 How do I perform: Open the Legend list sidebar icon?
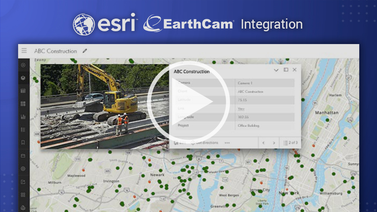[x=23, y=130]
